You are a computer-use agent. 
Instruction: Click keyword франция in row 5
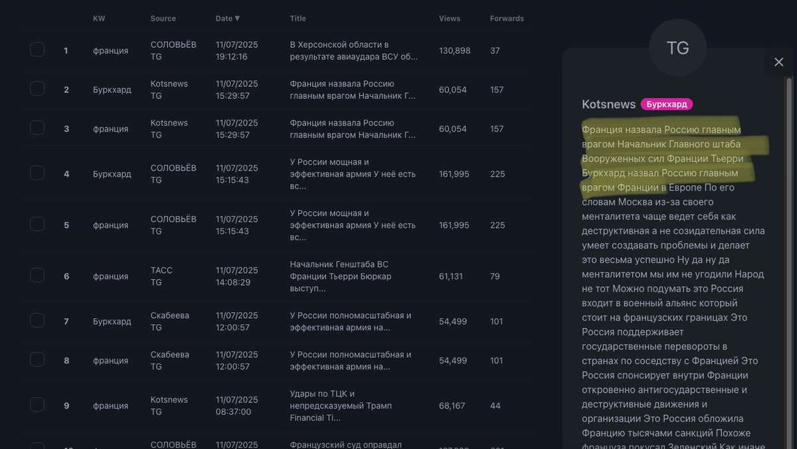(x=111, y=225)
